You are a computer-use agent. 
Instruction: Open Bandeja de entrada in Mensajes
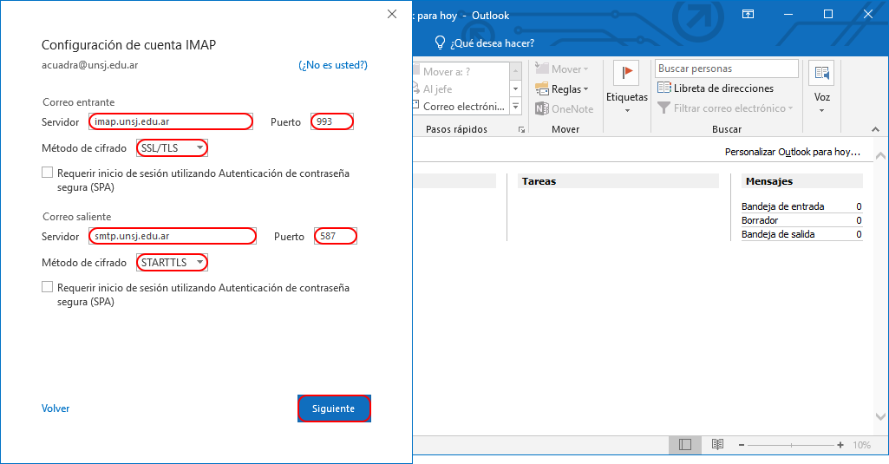783,206
